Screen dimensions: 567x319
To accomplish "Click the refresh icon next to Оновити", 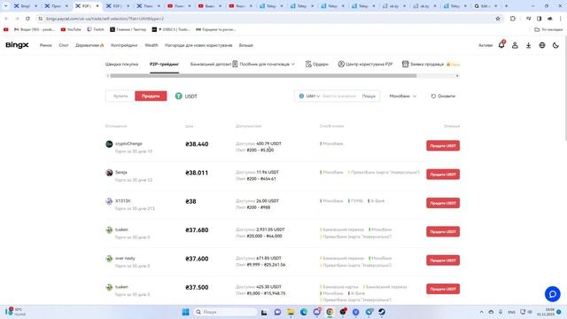I will [433, 97].
